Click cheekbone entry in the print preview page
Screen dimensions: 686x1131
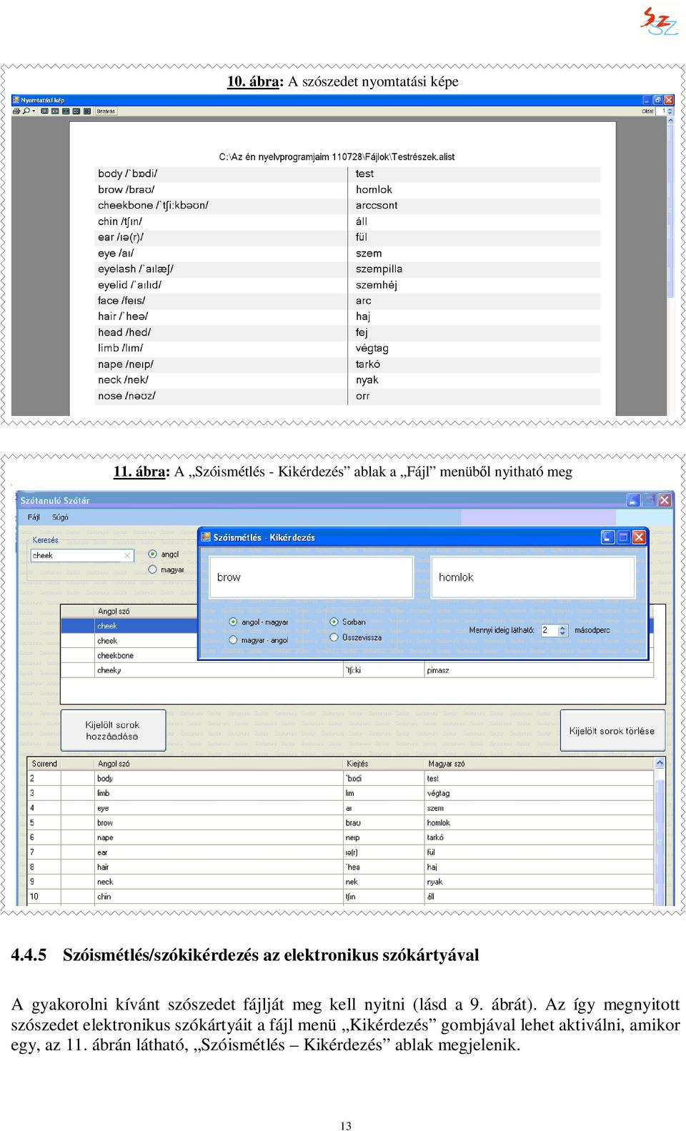[153, 205]
